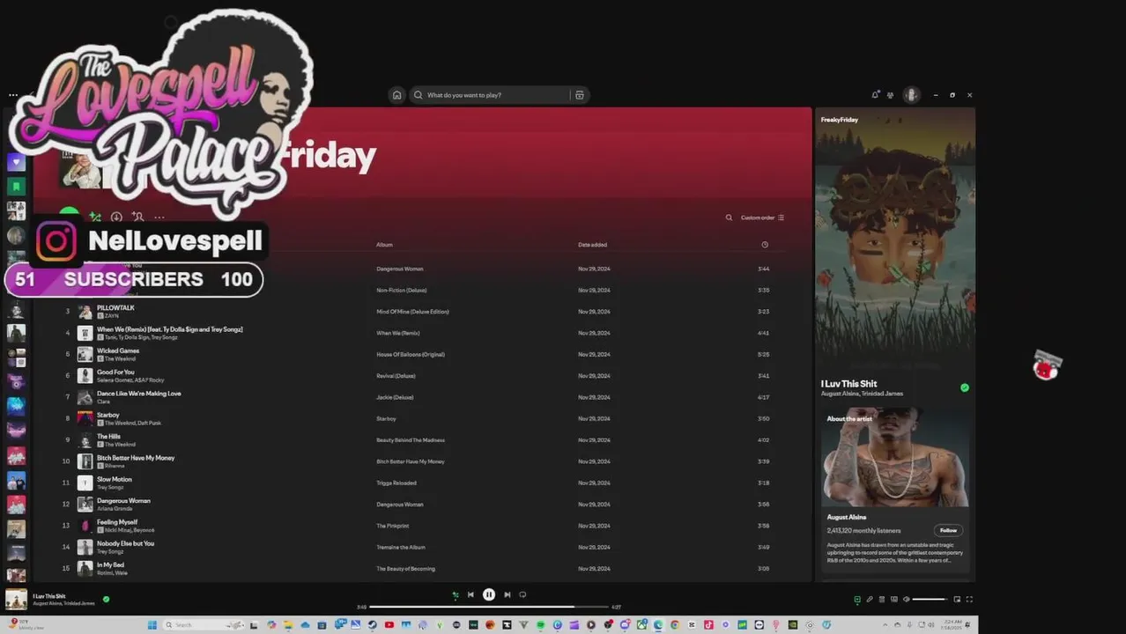Click the now-playing album art in the player bar
Viewport: 1126px width, 634px height.
pyautogui.click(x=16, y=599)
